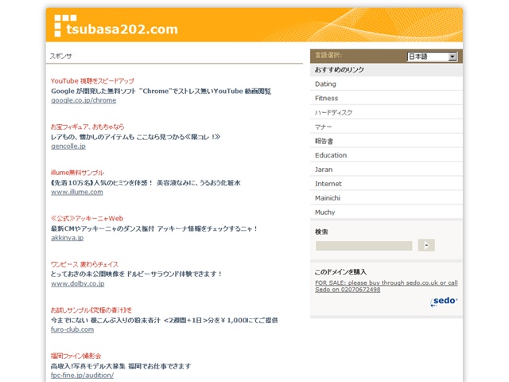509x382 pixels.
Task: Click the search submit arrow button
Action: [426, 245]
